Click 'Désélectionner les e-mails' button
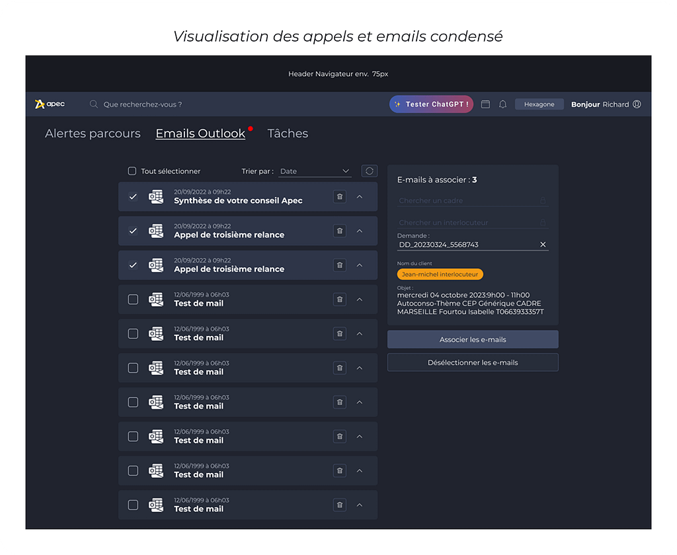The image size is (677, 555). (x=473, y=363)
